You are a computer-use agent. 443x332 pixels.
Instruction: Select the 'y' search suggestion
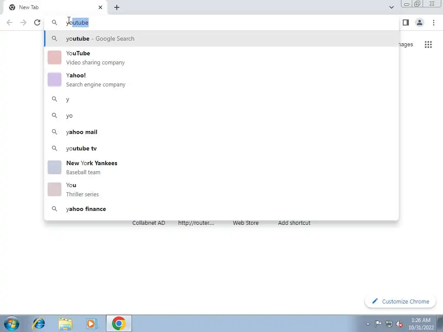click(x=221, y=99)
